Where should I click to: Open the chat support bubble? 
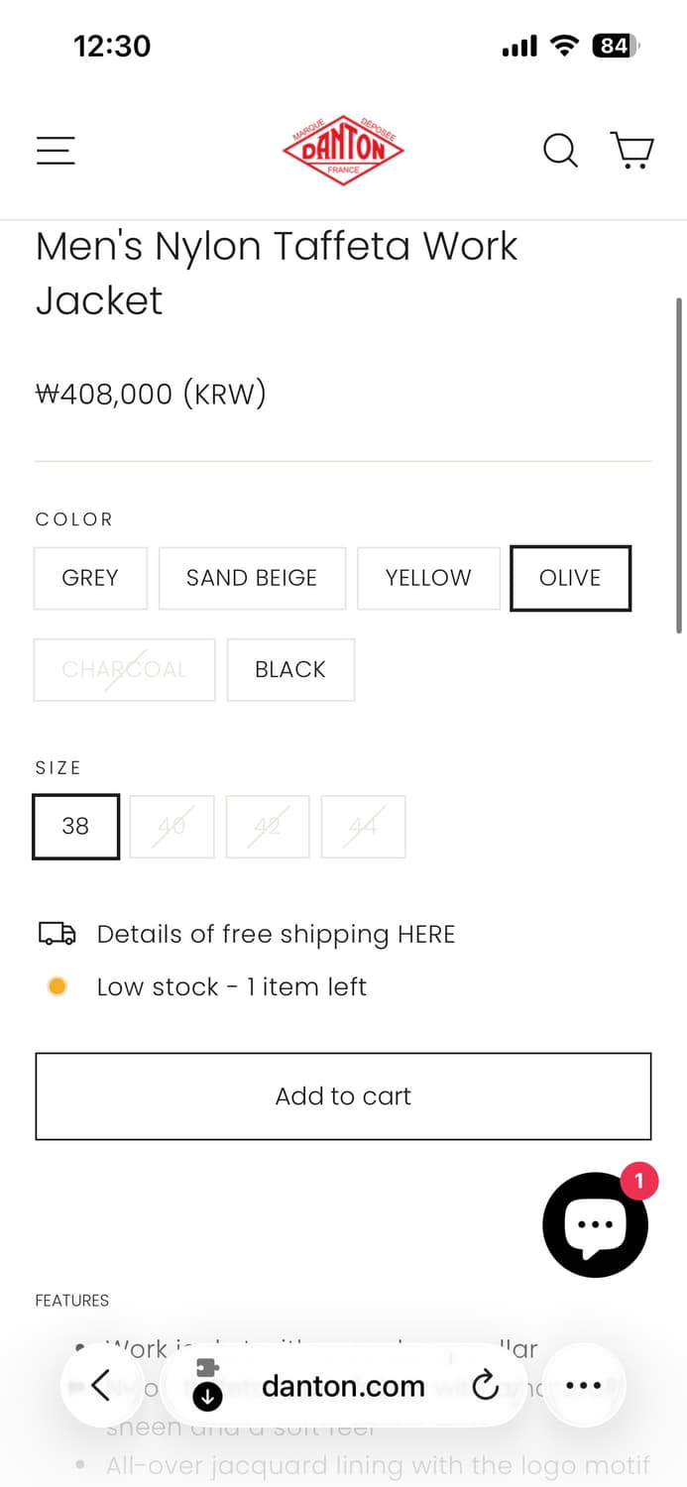[x=595, y=1224]
